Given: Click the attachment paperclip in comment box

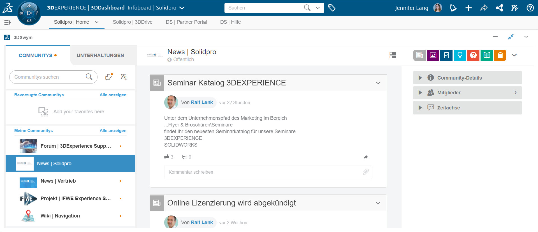Looking at the screenshot, I should pos(366,172).
